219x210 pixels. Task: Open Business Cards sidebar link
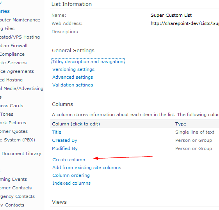pos(11,106)
